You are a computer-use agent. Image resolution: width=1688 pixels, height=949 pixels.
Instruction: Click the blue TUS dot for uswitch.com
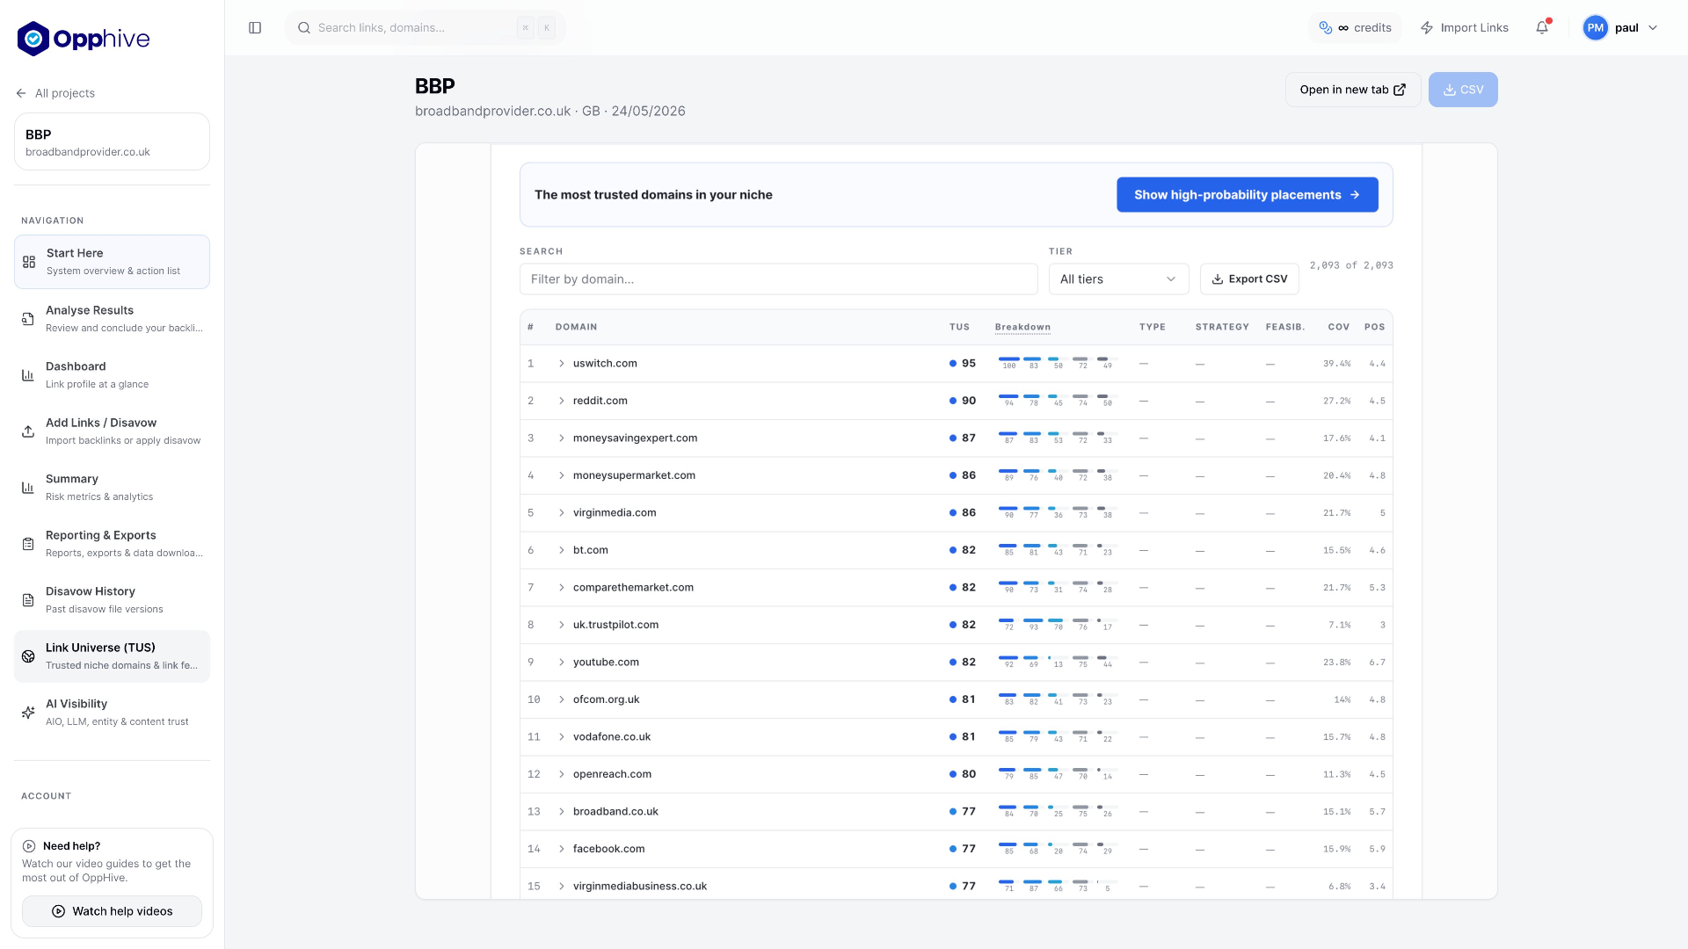point(953,364)
